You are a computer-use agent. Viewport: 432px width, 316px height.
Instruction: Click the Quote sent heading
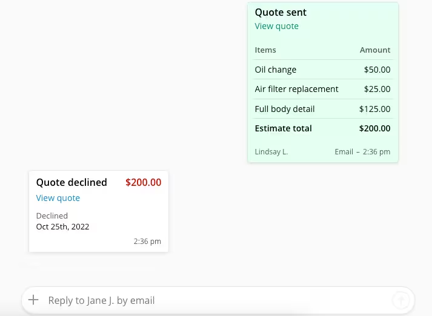point(281,12)
